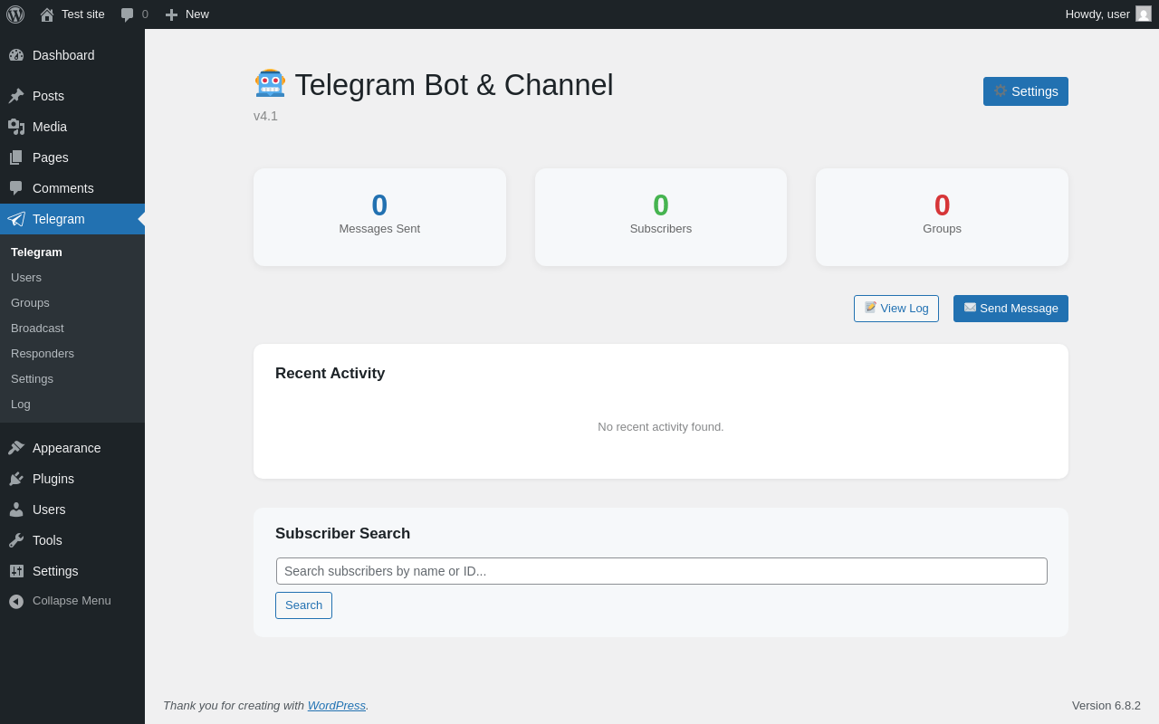The image size is (1159, 724).
Task: Open the Posts menu label
Action: click(48, 96)
